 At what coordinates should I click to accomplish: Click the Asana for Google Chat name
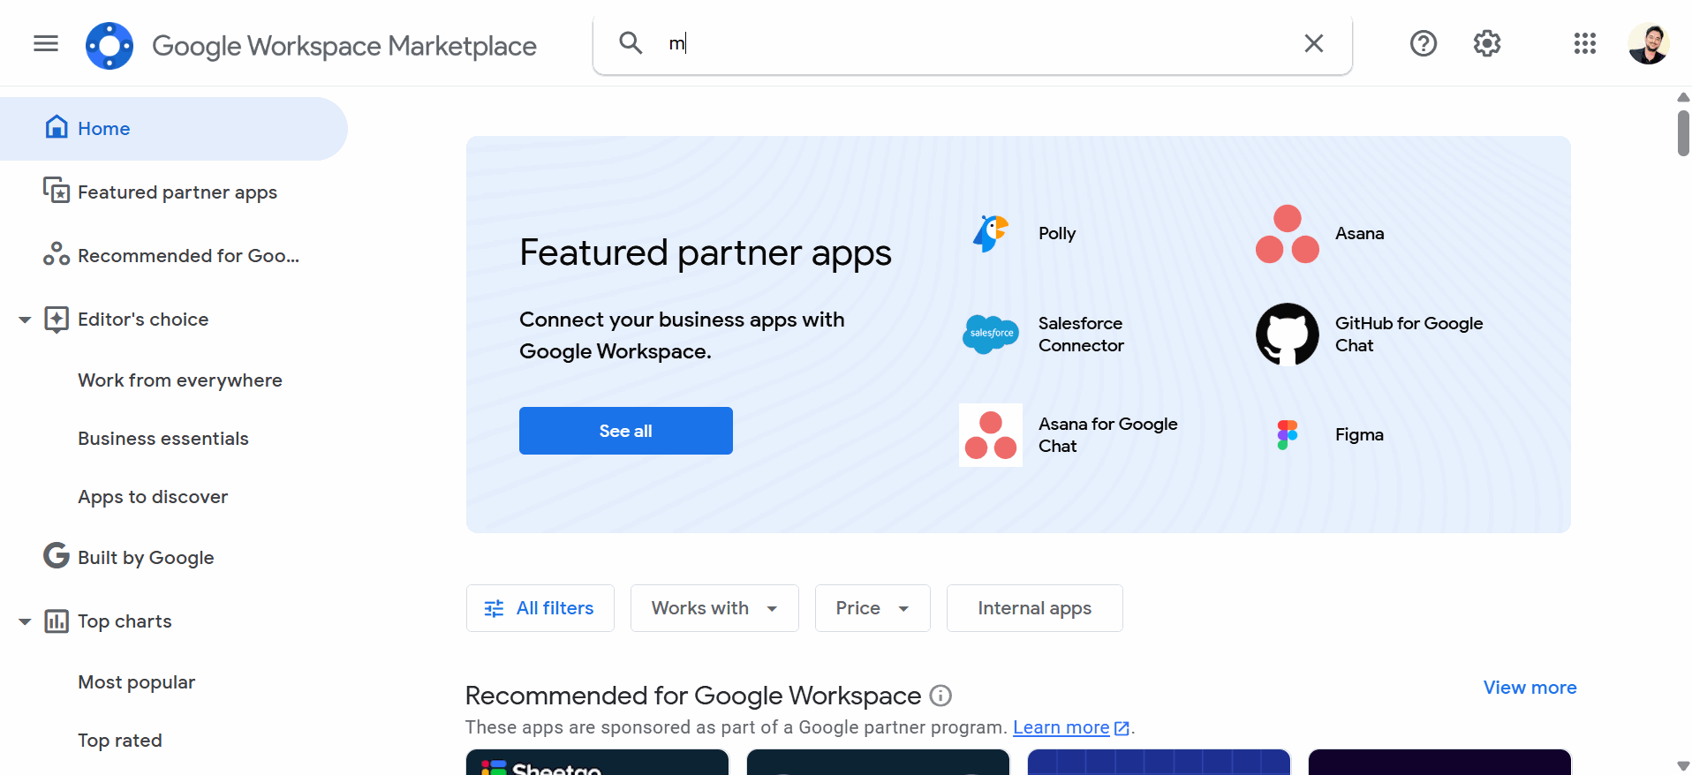tap(1108, 435)
